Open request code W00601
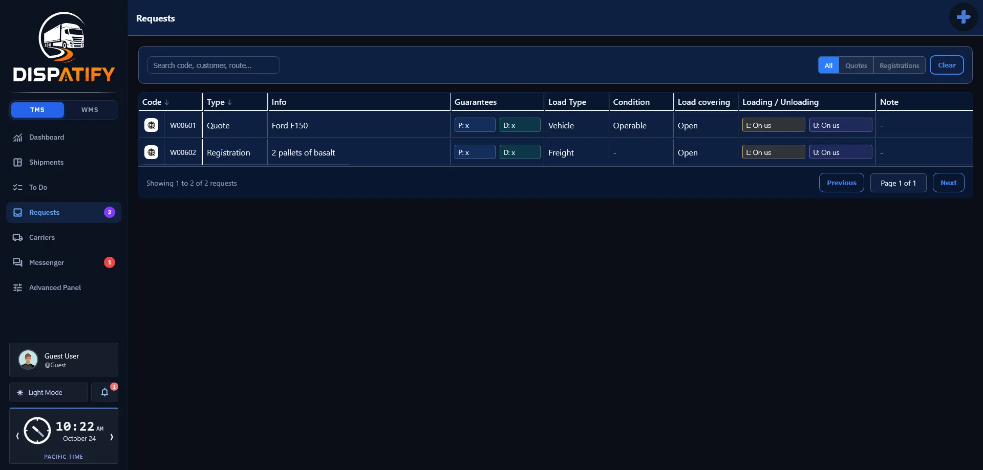983x470 pixels. pos(183,125)
